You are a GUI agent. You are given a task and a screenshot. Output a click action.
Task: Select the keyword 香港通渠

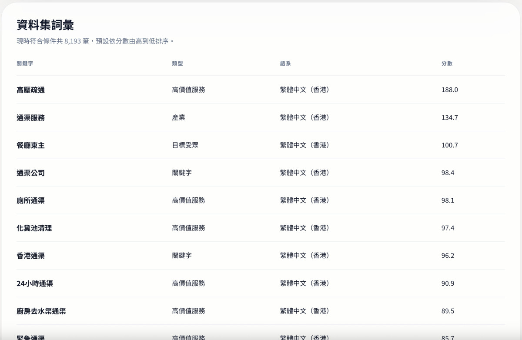click(31, 256)
